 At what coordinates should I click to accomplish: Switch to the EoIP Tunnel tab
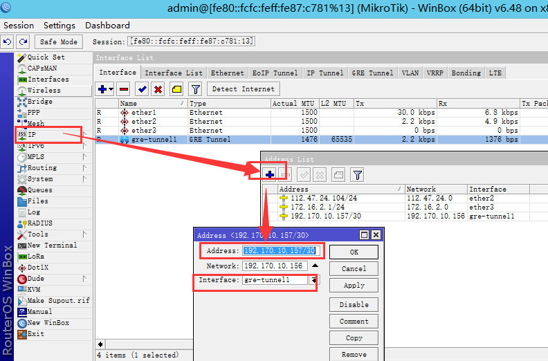click(x=275, y=73)
